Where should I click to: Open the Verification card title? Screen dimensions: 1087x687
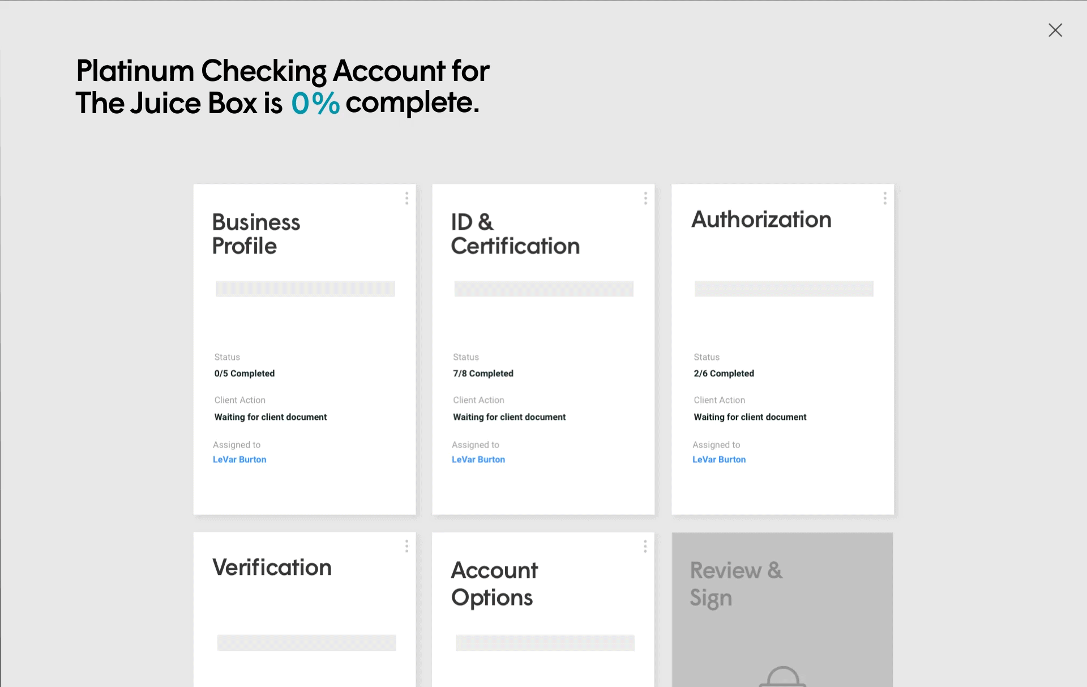pyautogui.click(x=272, y=568)
